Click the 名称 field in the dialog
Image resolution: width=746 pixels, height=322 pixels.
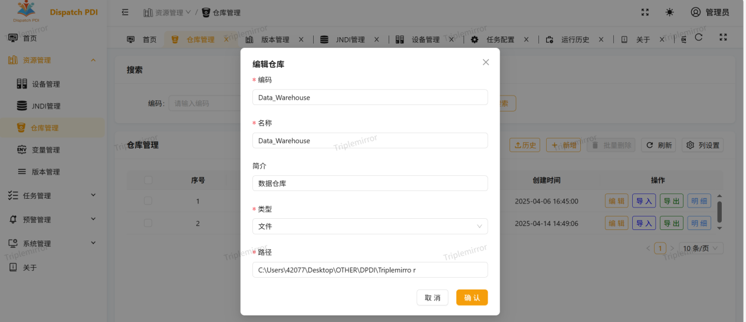click(x=370, y=140)
